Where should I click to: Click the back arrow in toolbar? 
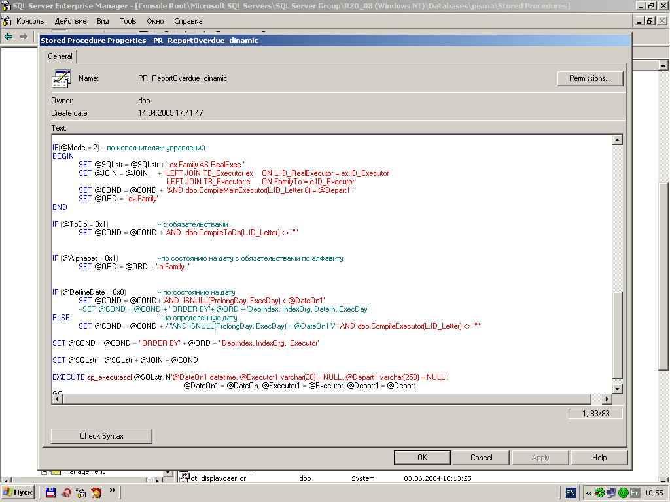(9, 37)
